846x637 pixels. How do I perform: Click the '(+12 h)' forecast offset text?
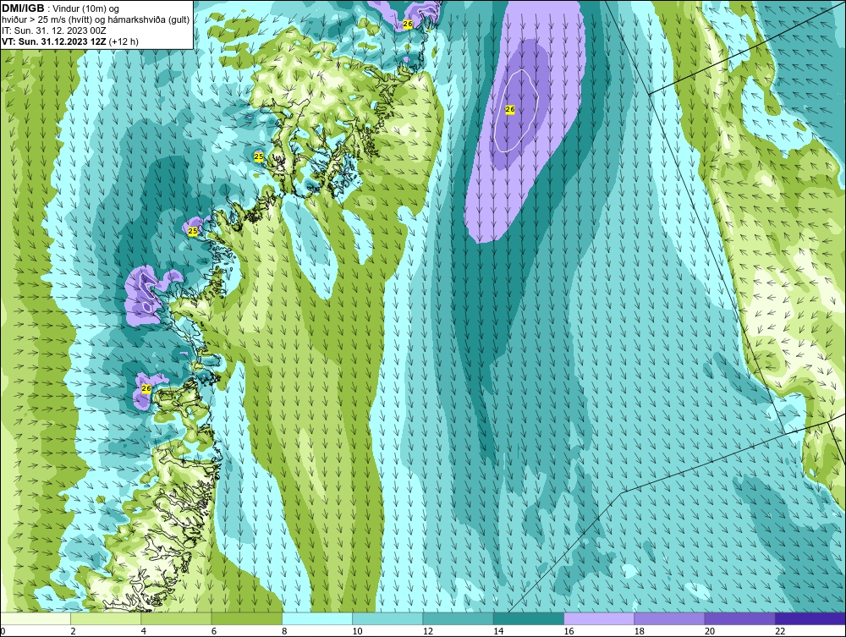click(x=124, y=41)
